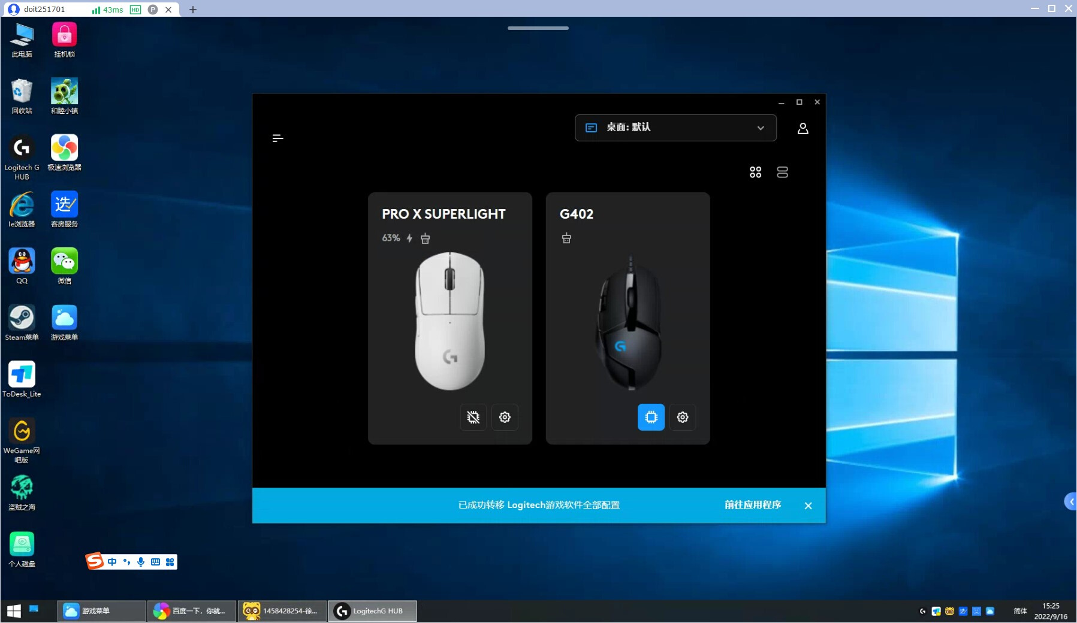
Task: Click the 43ms latency indicator
Action: coord(108,10)
